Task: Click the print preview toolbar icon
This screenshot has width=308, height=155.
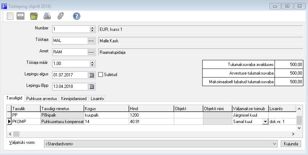Action: tap(47, 16)
